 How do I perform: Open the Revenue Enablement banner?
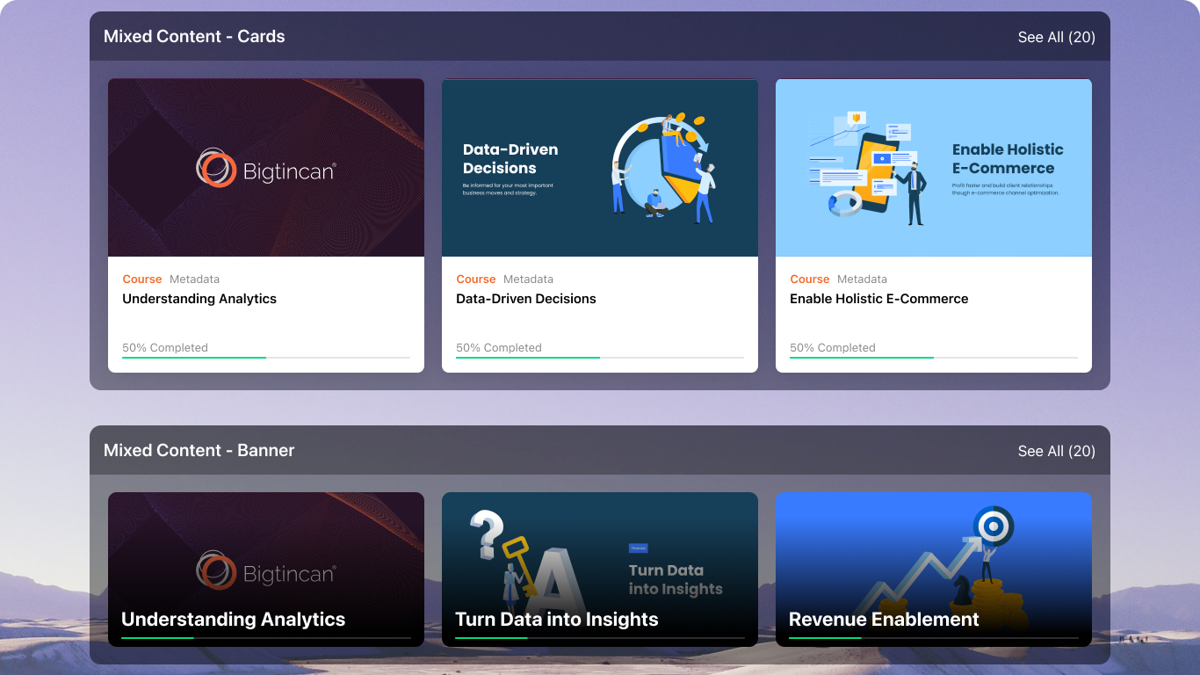point(934,570)
